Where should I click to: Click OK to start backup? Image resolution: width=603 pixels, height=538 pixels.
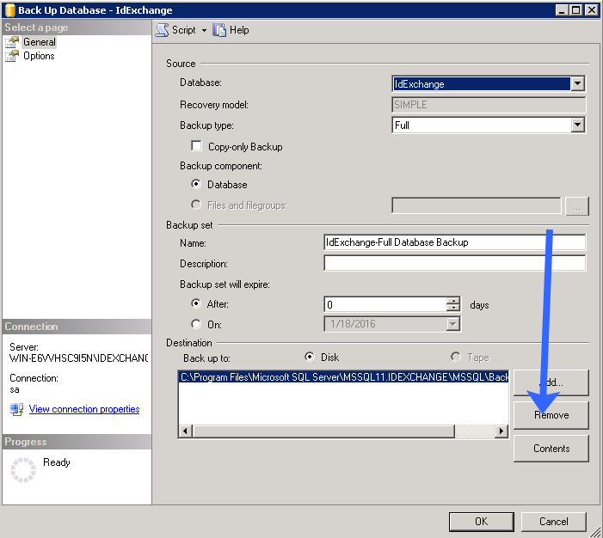click(481, 522)
